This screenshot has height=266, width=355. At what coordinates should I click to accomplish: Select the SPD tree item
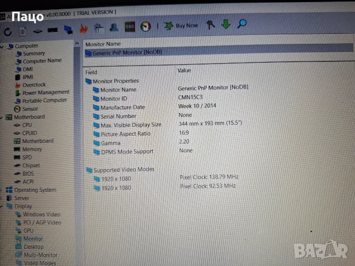pyautogui.click(x=27, y=157)
